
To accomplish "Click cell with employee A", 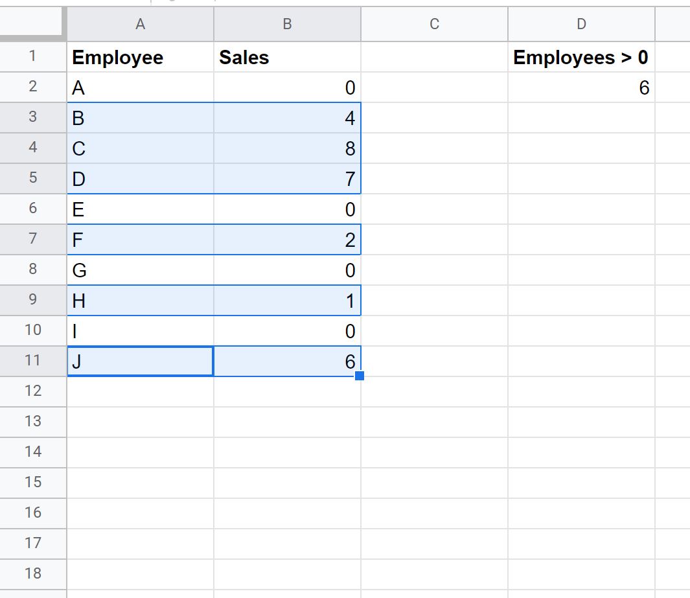I will [x=141, y=87].
